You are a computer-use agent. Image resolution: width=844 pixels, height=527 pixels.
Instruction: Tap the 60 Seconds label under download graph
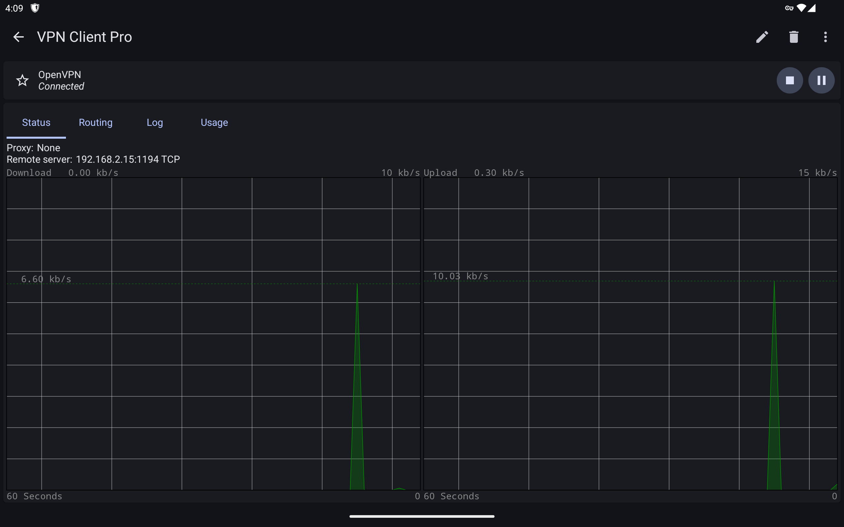point(35,496)
